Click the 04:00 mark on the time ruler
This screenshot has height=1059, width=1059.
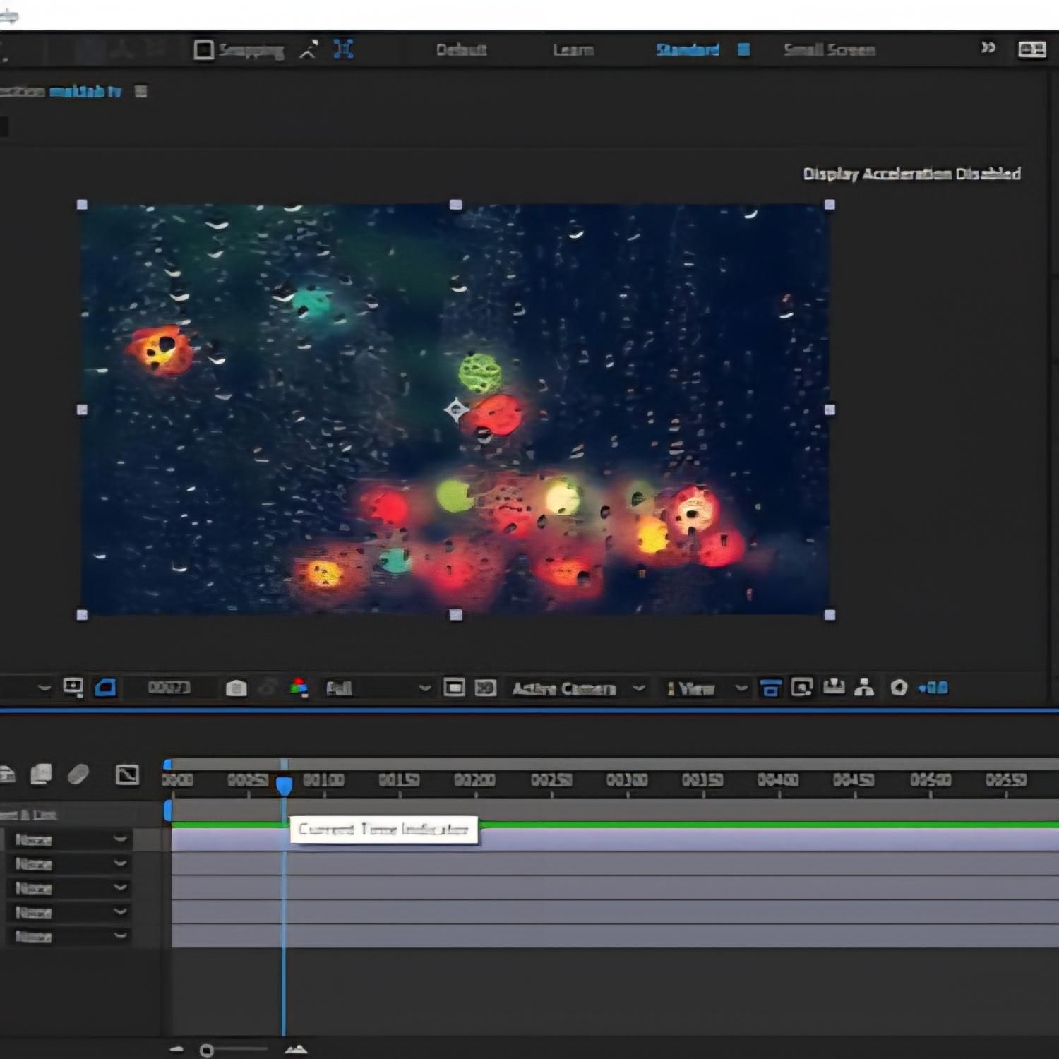click(x=778, y=780)
